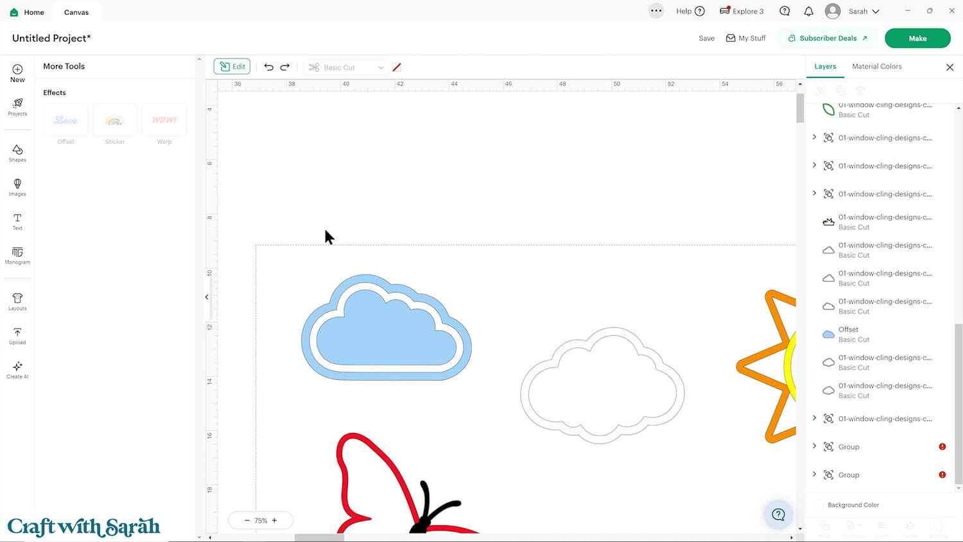
Task: Open the Images library
Action: click(x=17, y=187)
